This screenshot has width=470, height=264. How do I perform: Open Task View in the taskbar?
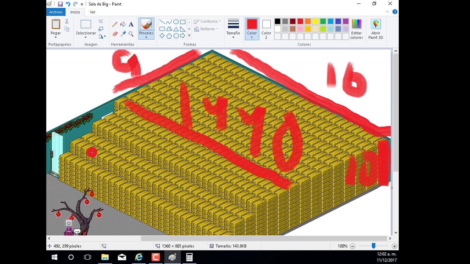point(87,257)
